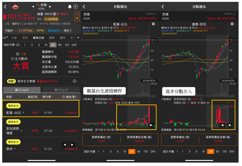Show info beside 累積買賣超 4118
The height and width of the screenshot is (166, 242).
point(122,99)
